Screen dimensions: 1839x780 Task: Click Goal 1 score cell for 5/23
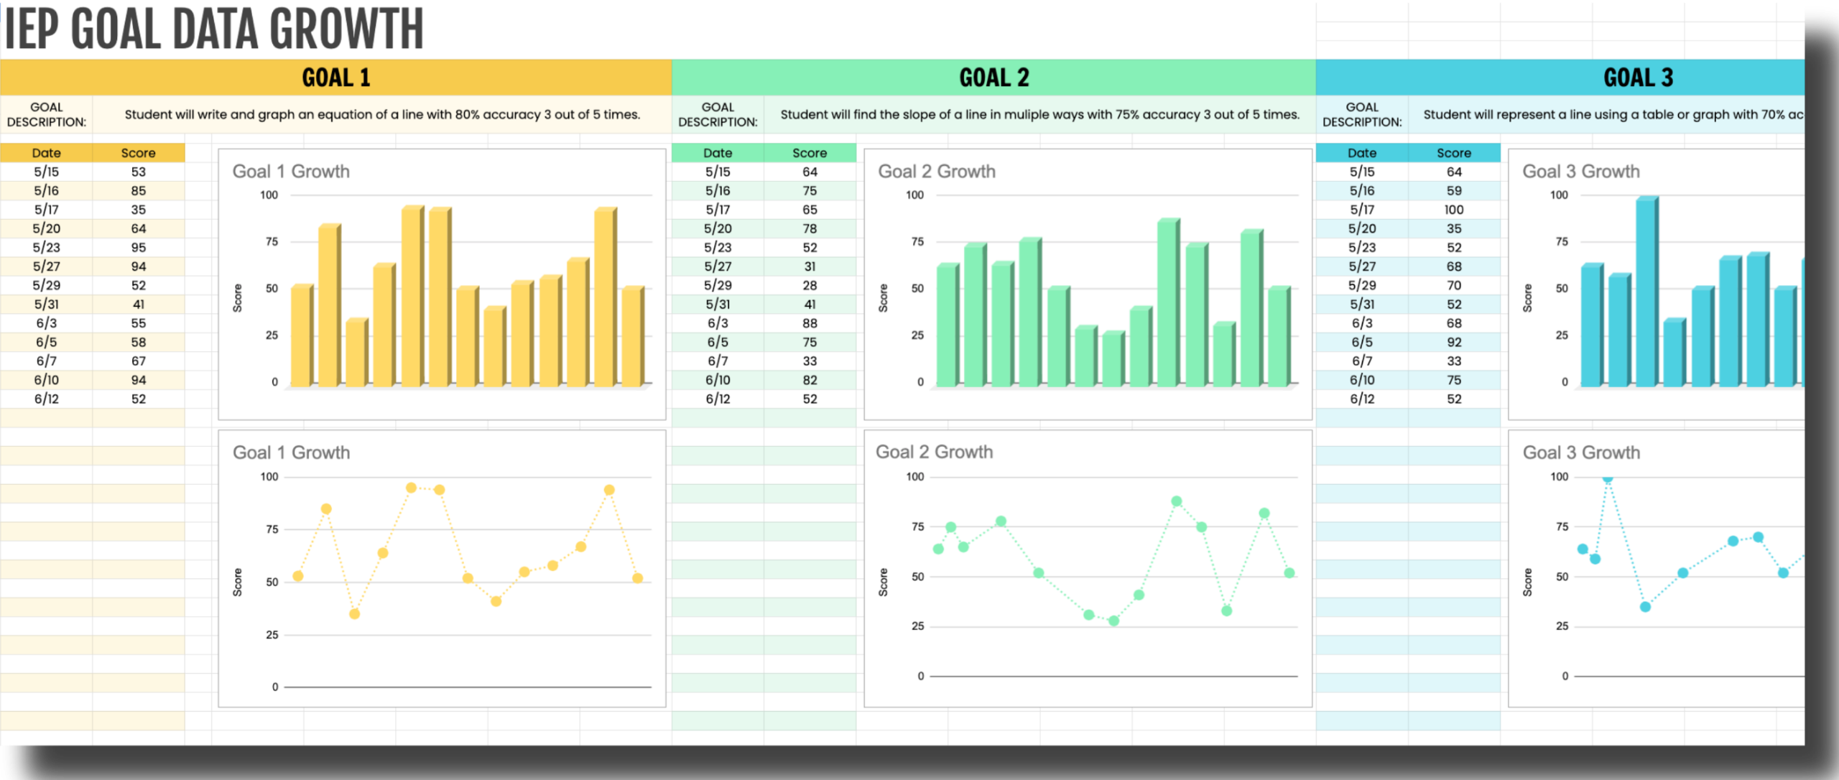point(138,248)
